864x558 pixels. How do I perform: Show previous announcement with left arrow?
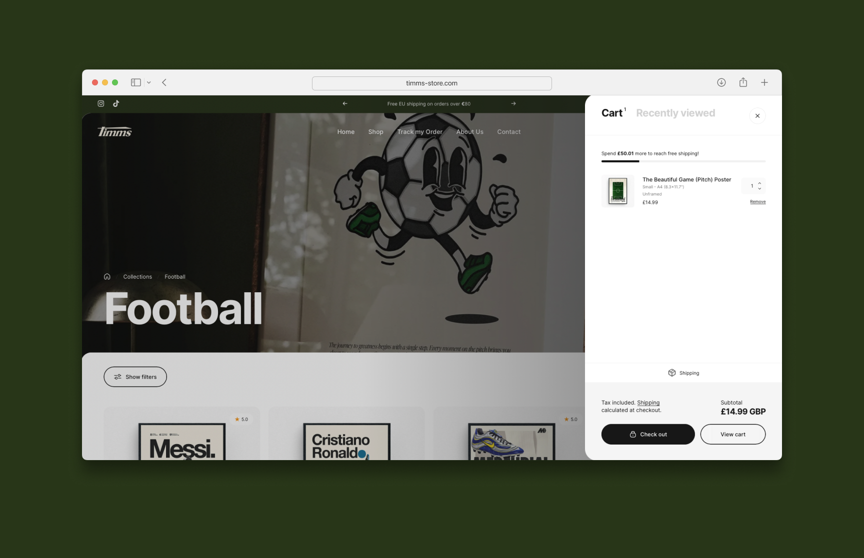(x=345, y=103)
